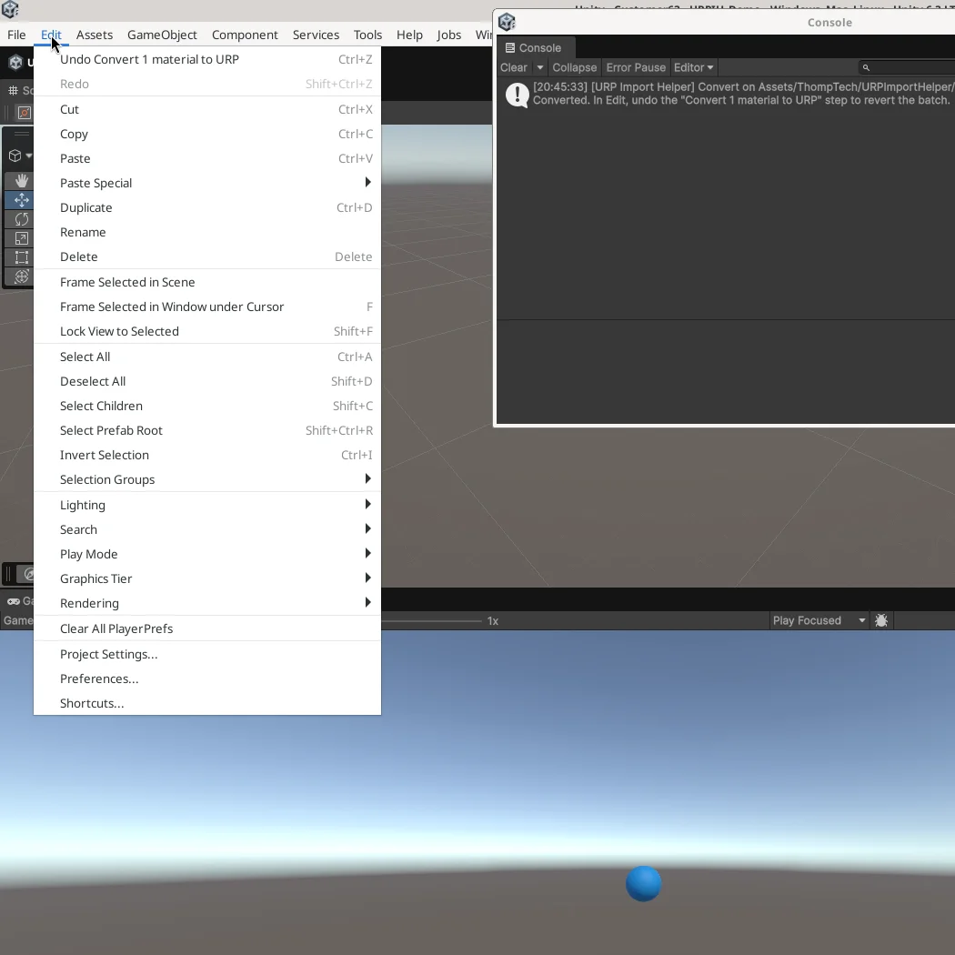955x955 pixels.
Task: Choose Clear All PlayerPrefs
Action: click(x=207, y=628)
